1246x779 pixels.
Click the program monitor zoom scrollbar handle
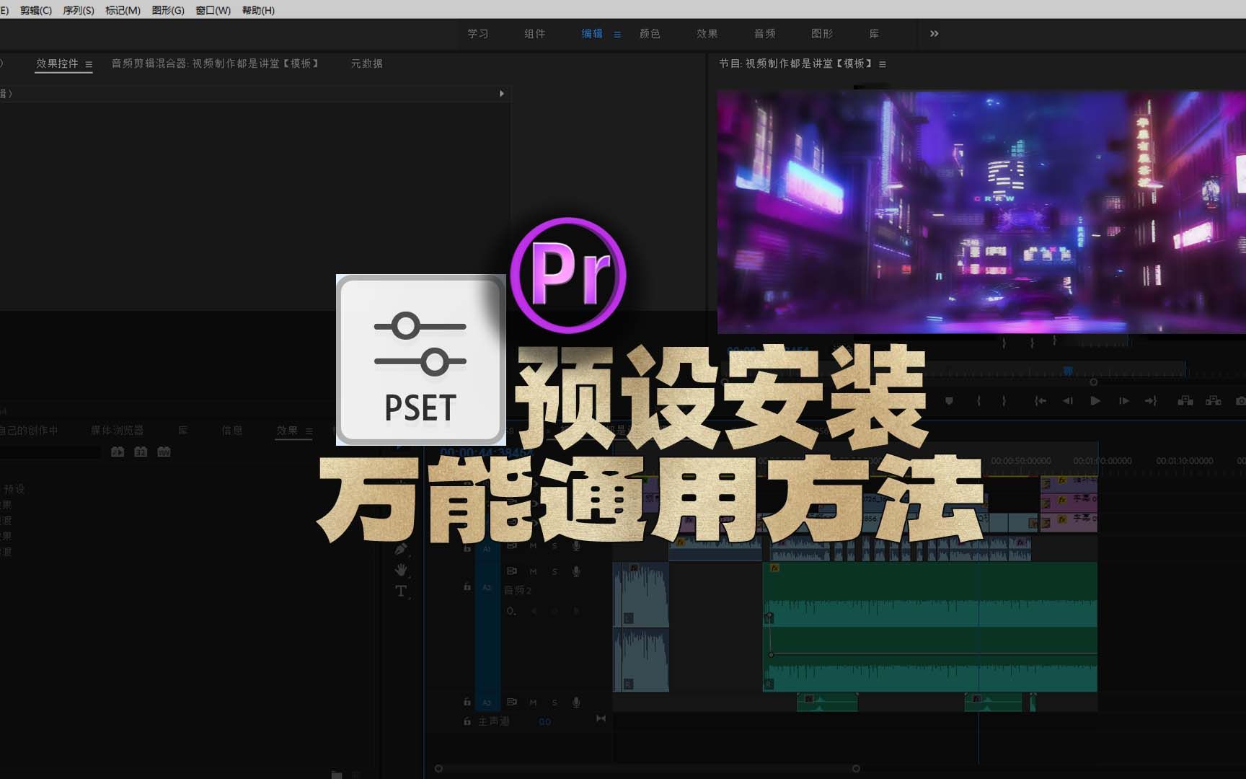point(1094,382)
